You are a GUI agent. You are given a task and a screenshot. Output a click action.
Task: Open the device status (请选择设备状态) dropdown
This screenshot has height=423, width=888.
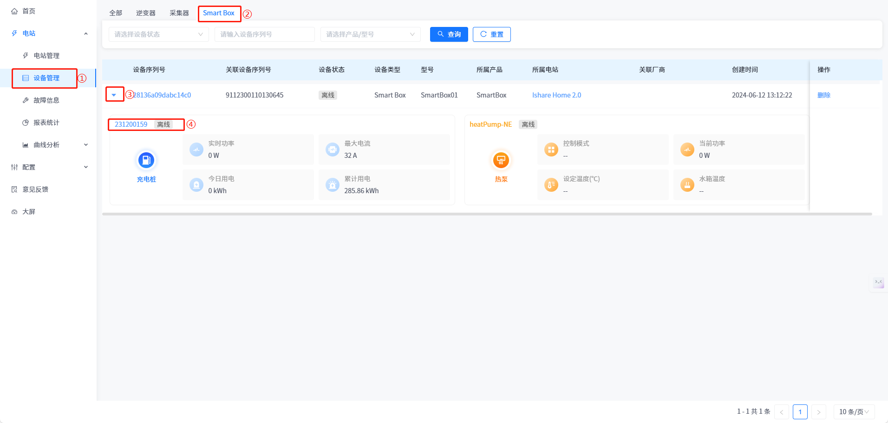158,34
